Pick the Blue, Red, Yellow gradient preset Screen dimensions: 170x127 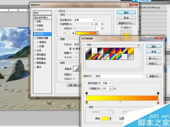click(119, 50)
